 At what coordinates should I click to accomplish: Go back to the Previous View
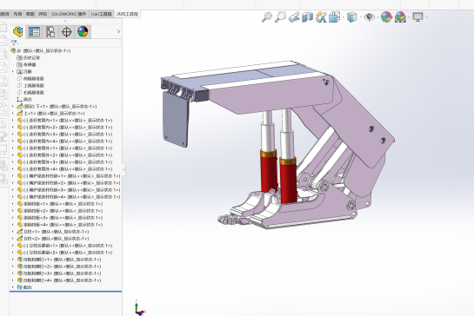pyautogui.click(x=293, y=17)
